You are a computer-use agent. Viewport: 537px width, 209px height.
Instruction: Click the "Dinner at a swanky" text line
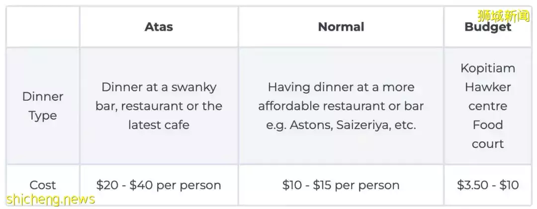point(159,87)
